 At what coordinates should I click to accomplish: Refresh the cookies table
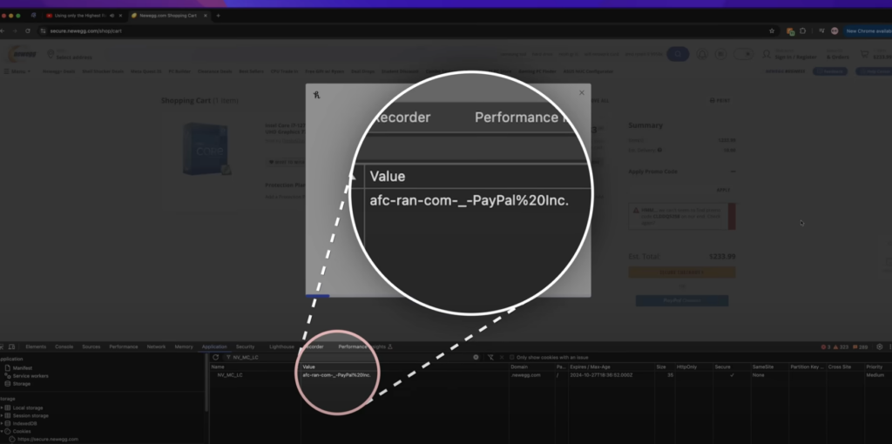pos(216,357)
